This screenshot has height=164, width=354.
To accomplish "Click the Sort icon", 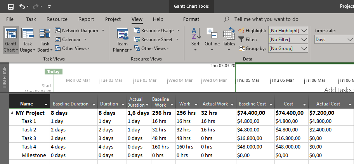I will (x=196, y=35).
